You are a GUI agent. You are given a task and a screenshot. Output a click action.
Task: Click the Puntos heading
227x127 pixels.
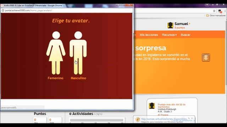40,114
